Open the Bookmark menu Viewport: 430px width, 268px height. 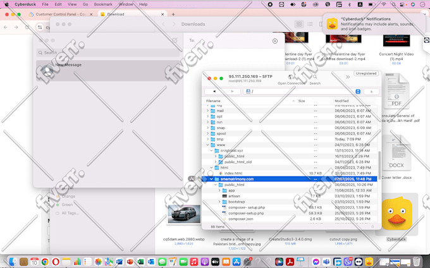click(103, 4)
